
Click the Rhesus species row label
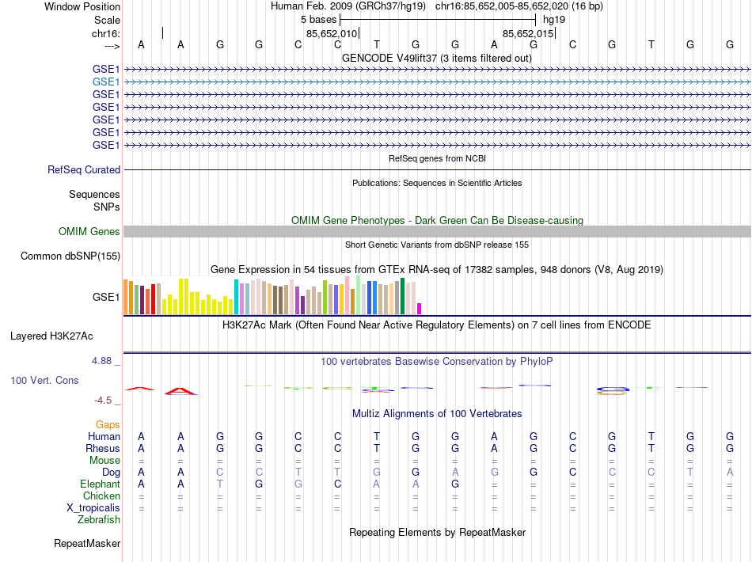coord(103,448)
